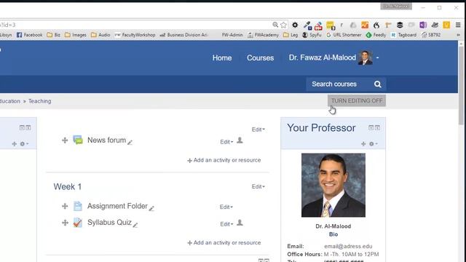
Task: Open the Facebook bookmark
Action: pos(29,35)
